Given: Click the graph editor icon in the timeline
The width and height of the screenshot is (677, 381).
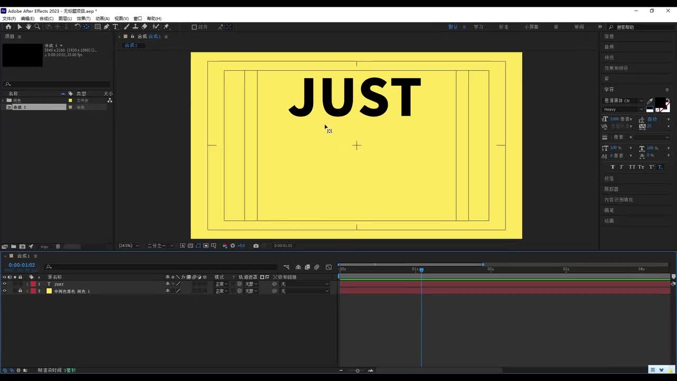Looking at the screenshot, I should coord(328,267).
